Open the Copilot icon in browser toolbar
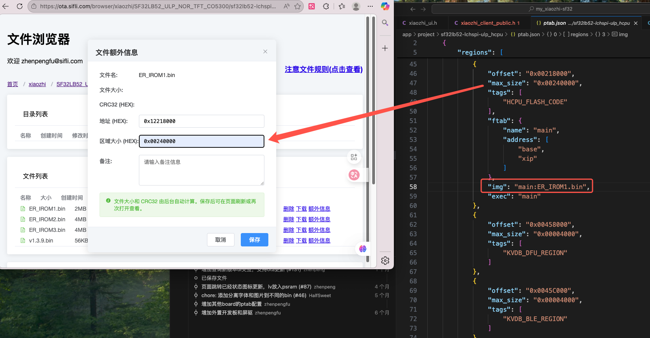Image resolution: width=650 pixels, height=338 pixels. (x=385, y=6)
